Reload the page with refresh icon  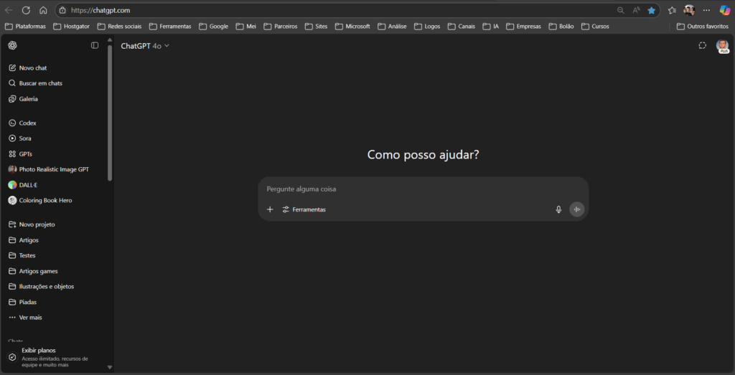pos(27,10)
